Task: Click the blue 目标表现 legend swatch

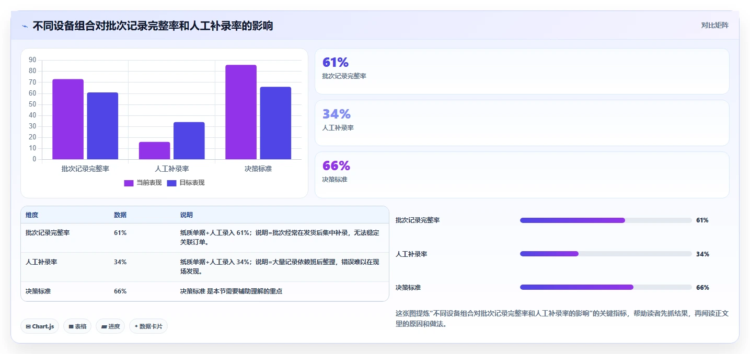Action: 172,183
